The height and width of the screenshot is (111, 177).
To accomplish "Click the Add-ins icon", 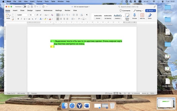I will click(142, 16).
